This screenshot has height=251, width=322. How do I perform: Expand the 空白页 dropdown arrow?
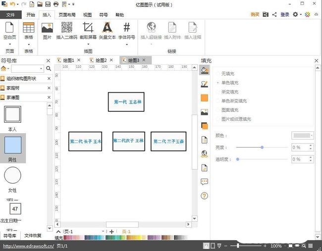pyautogui.click(x=9, y=44)
